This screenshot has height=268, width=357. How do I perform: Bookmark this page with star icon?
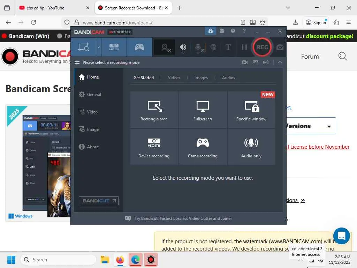coord(263,22)
